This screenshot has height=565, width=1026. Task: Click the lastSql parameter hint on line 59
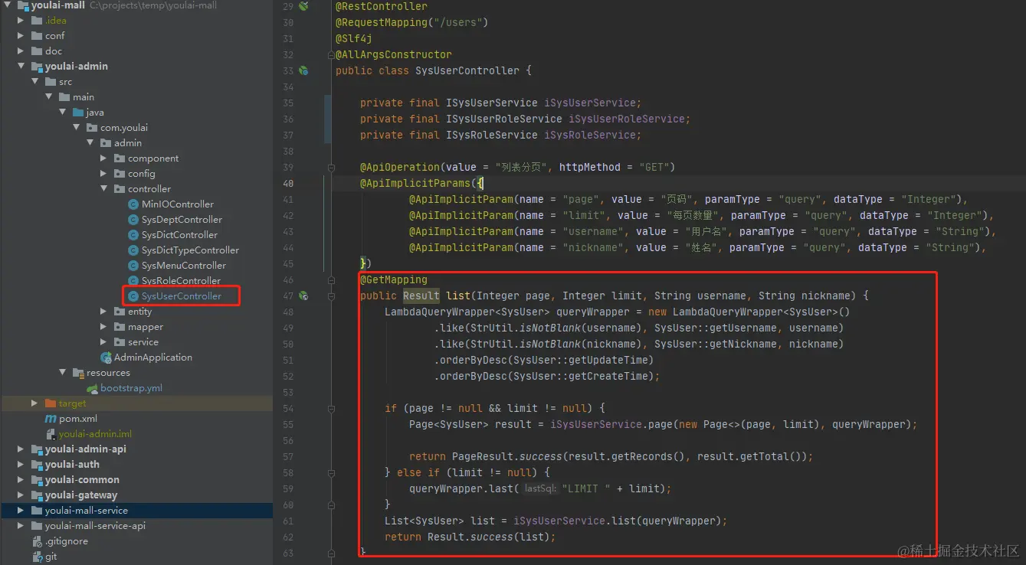coord(541,488)
